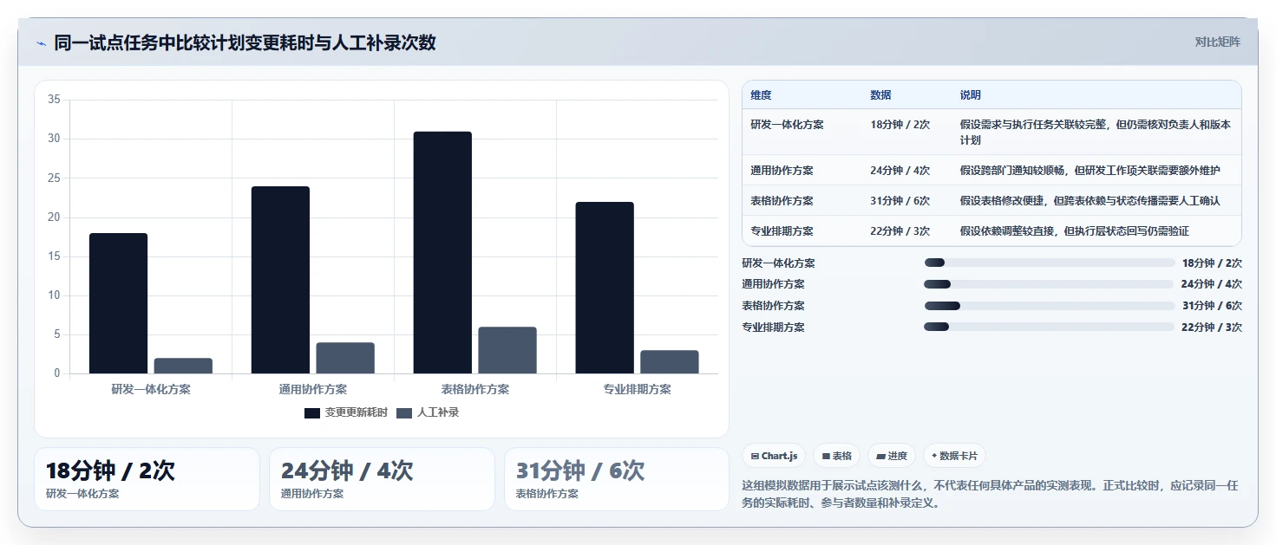Toggle the 人工补录 legend item
Screen dimensions: 1276x545
[x=428, y=412]
